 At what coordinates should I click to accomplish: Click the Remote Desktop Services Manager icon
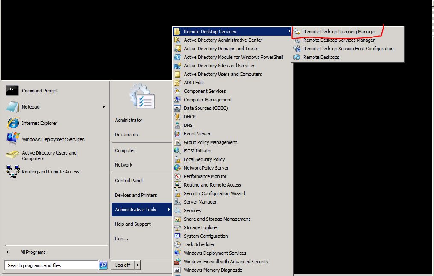coord(297,40)
